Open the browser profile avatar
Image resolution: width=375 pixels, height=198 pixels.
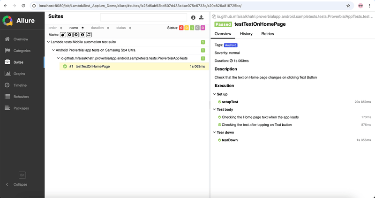click(360, 6)
